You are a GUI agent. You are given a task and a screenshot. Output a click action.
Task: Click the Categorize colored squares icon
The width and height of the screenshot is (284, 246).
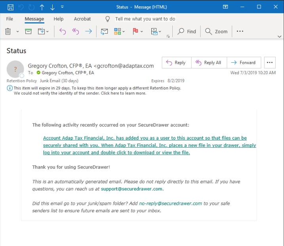pyautogui.click(x=118, y=31)
